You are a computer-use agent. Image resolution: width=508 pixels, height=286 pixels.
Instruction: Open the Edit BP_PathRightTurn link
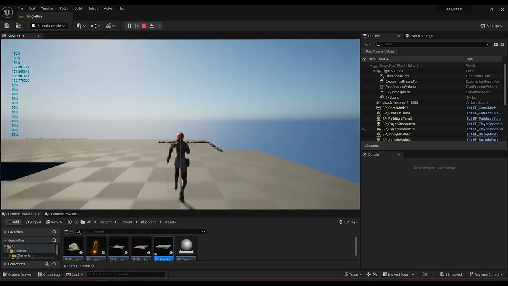point(483,119)
